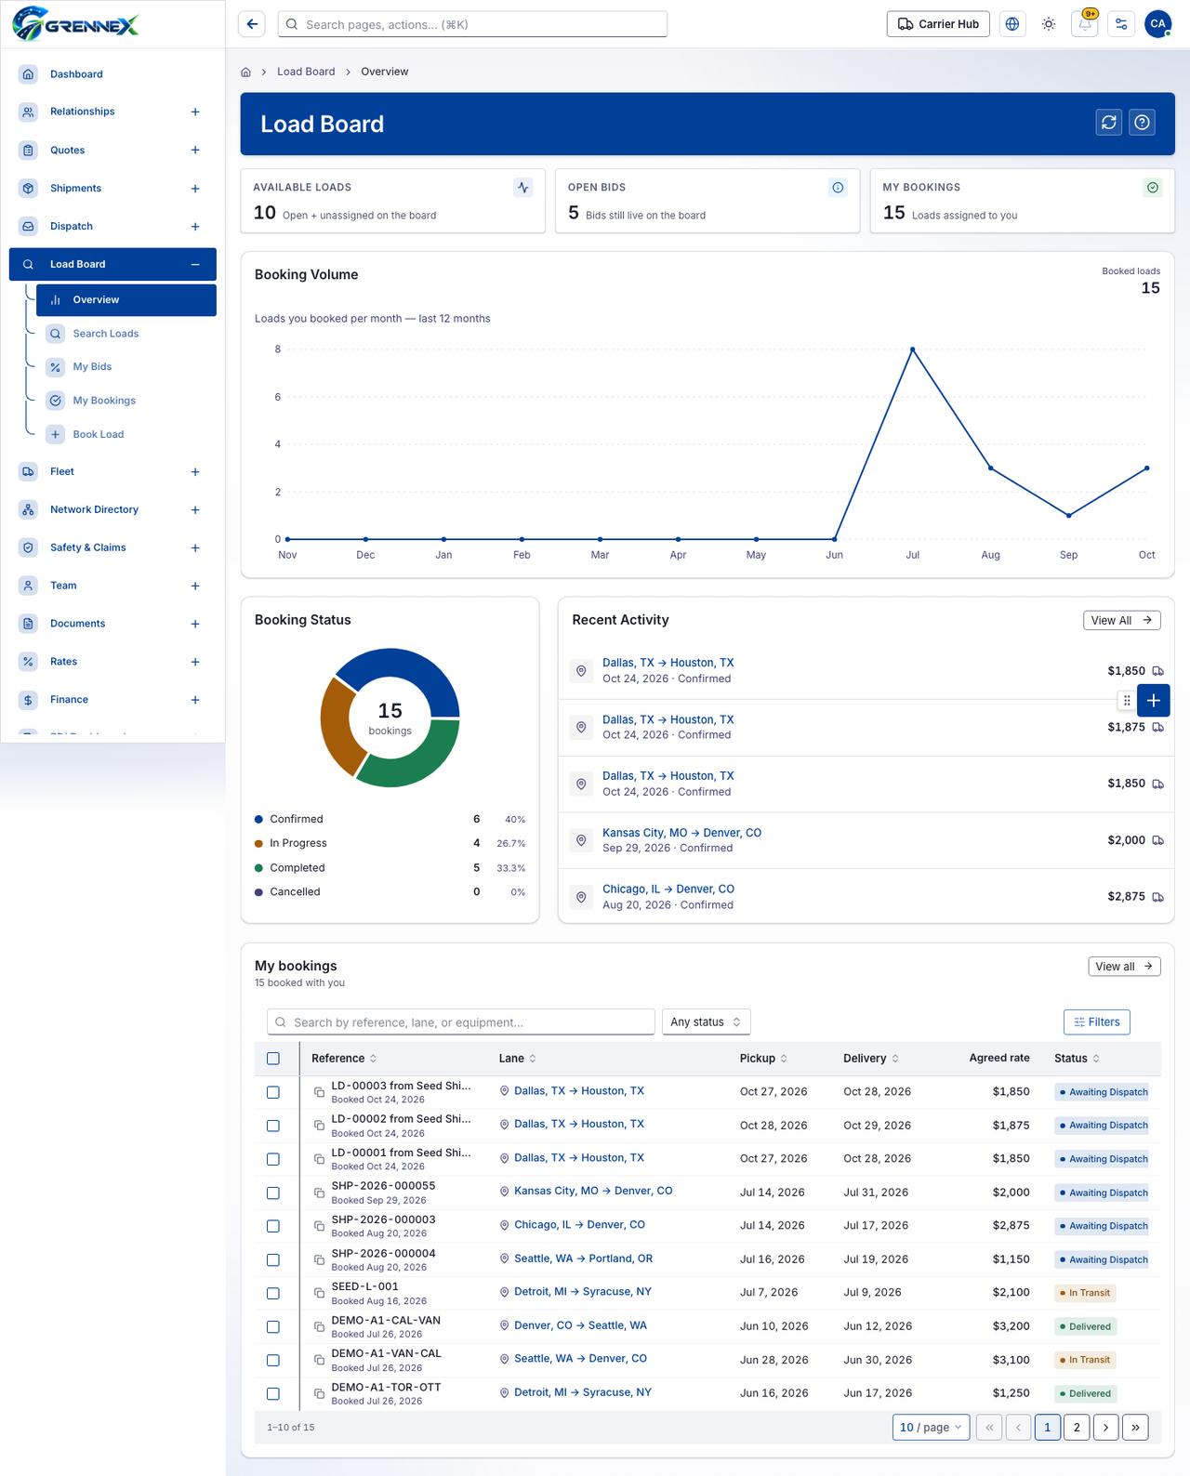
Task: Check the DEMO-A1-CAL-VAN row checkbox
Action: point(273,1326)
